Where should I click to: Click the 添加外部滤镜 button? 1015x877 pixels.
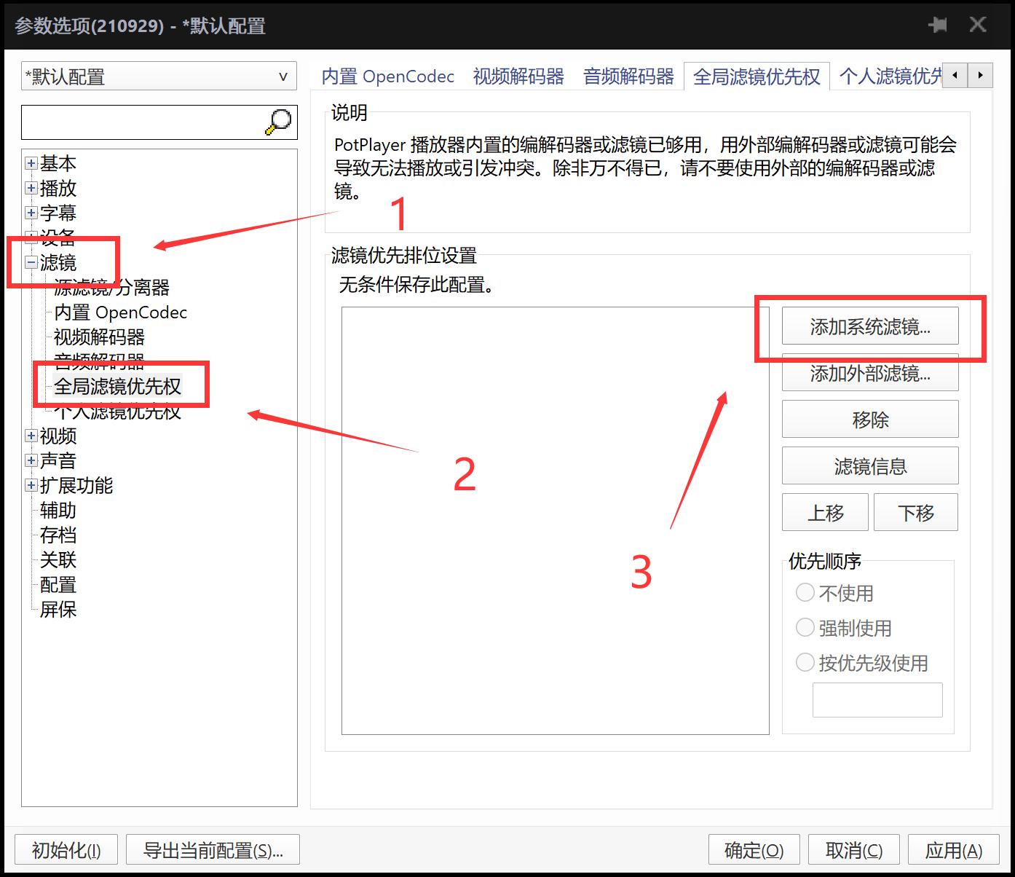coord(870,374)
